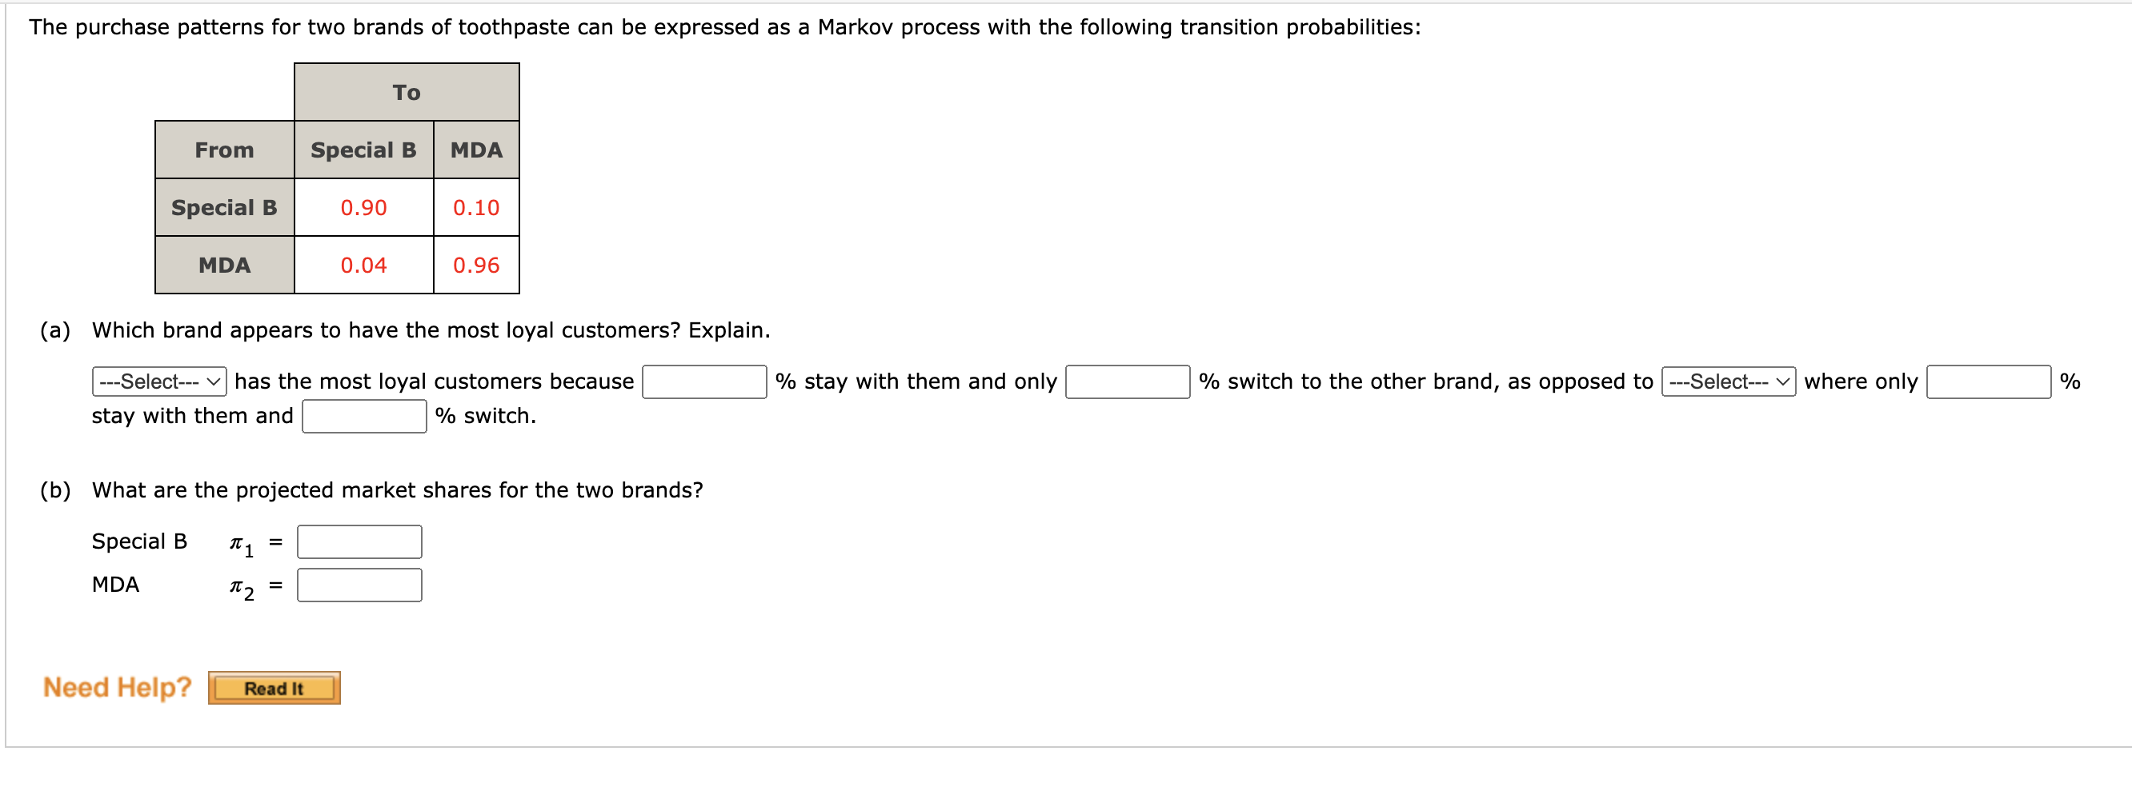This screenshot has width=2132, height=803.
Task: Click the 'To' header cell
Action: click(406, 92)
